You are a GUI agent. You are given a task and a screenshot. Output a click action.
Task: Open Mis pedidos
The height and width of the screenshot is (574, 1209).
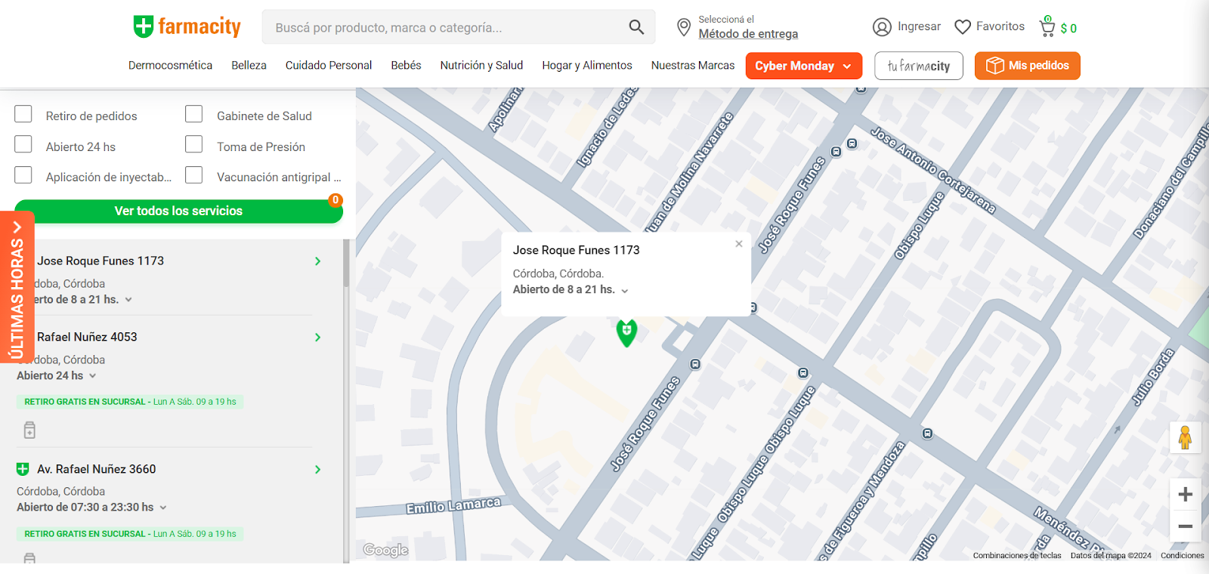click(x=1028, y=66)
